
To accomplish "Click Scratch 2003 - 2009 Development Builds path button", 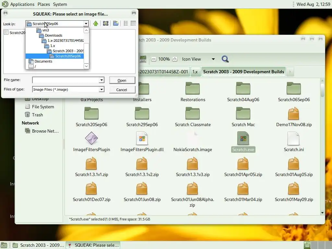I will [x=243, y=72].
